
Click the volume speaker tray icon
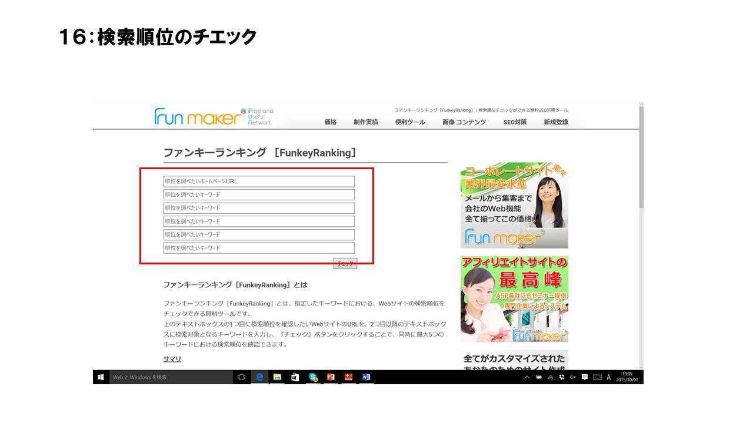573,377
